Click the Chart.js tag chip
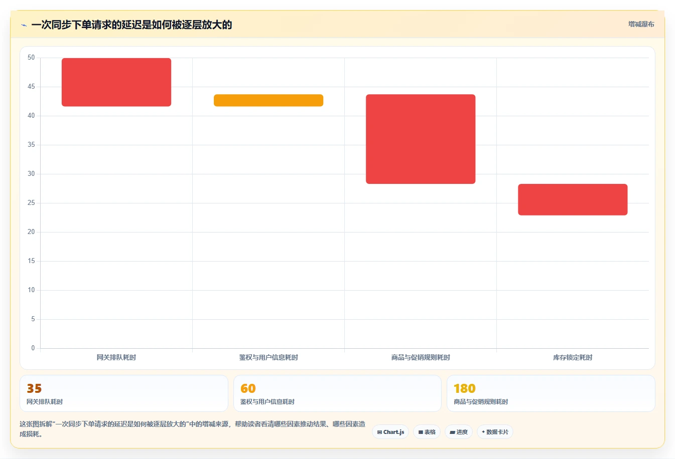675x459 pixels. (390, 432)
